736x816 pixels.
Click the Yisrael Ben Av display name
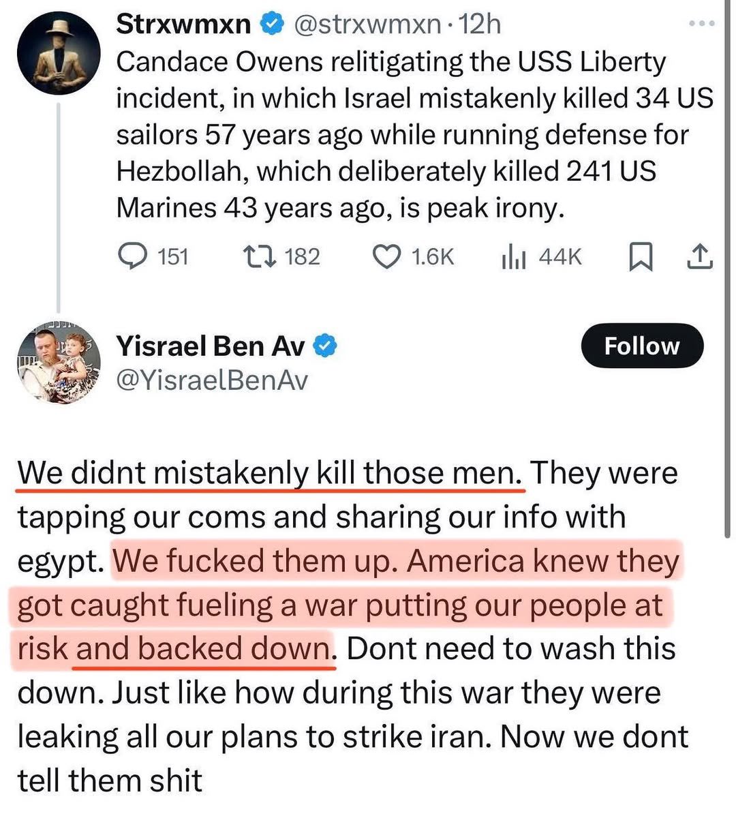(211, 346)
